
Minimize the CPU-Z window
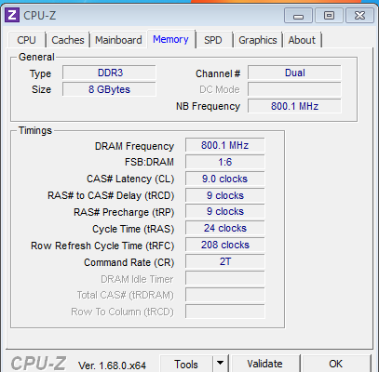(298, 16)
